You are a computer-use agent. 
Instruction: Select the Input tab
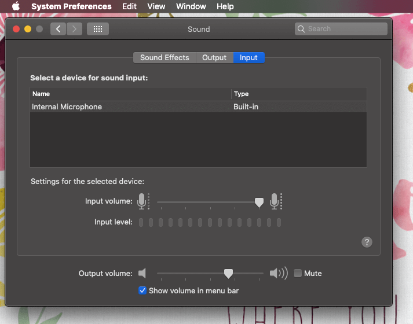pos(248,57)
